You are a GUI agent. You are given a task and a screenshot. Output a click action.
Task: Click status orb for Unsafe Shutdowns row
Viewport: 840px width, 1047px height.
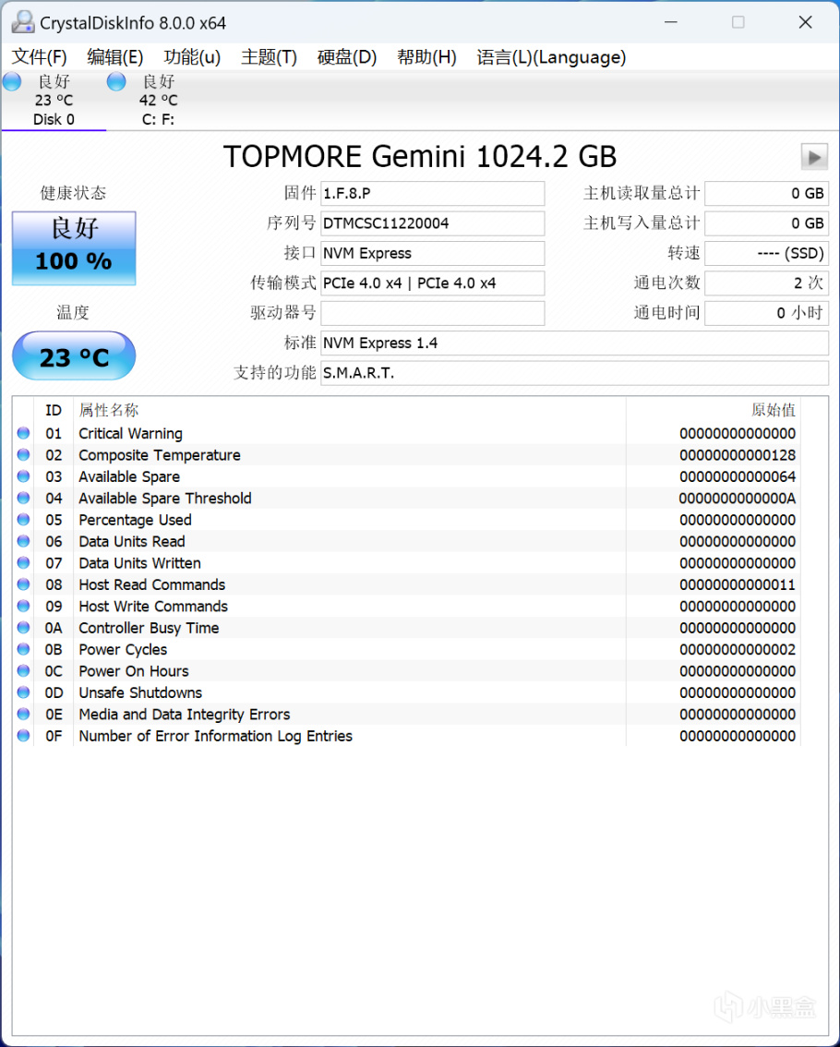pyautogui.click(x=23, y=692)
